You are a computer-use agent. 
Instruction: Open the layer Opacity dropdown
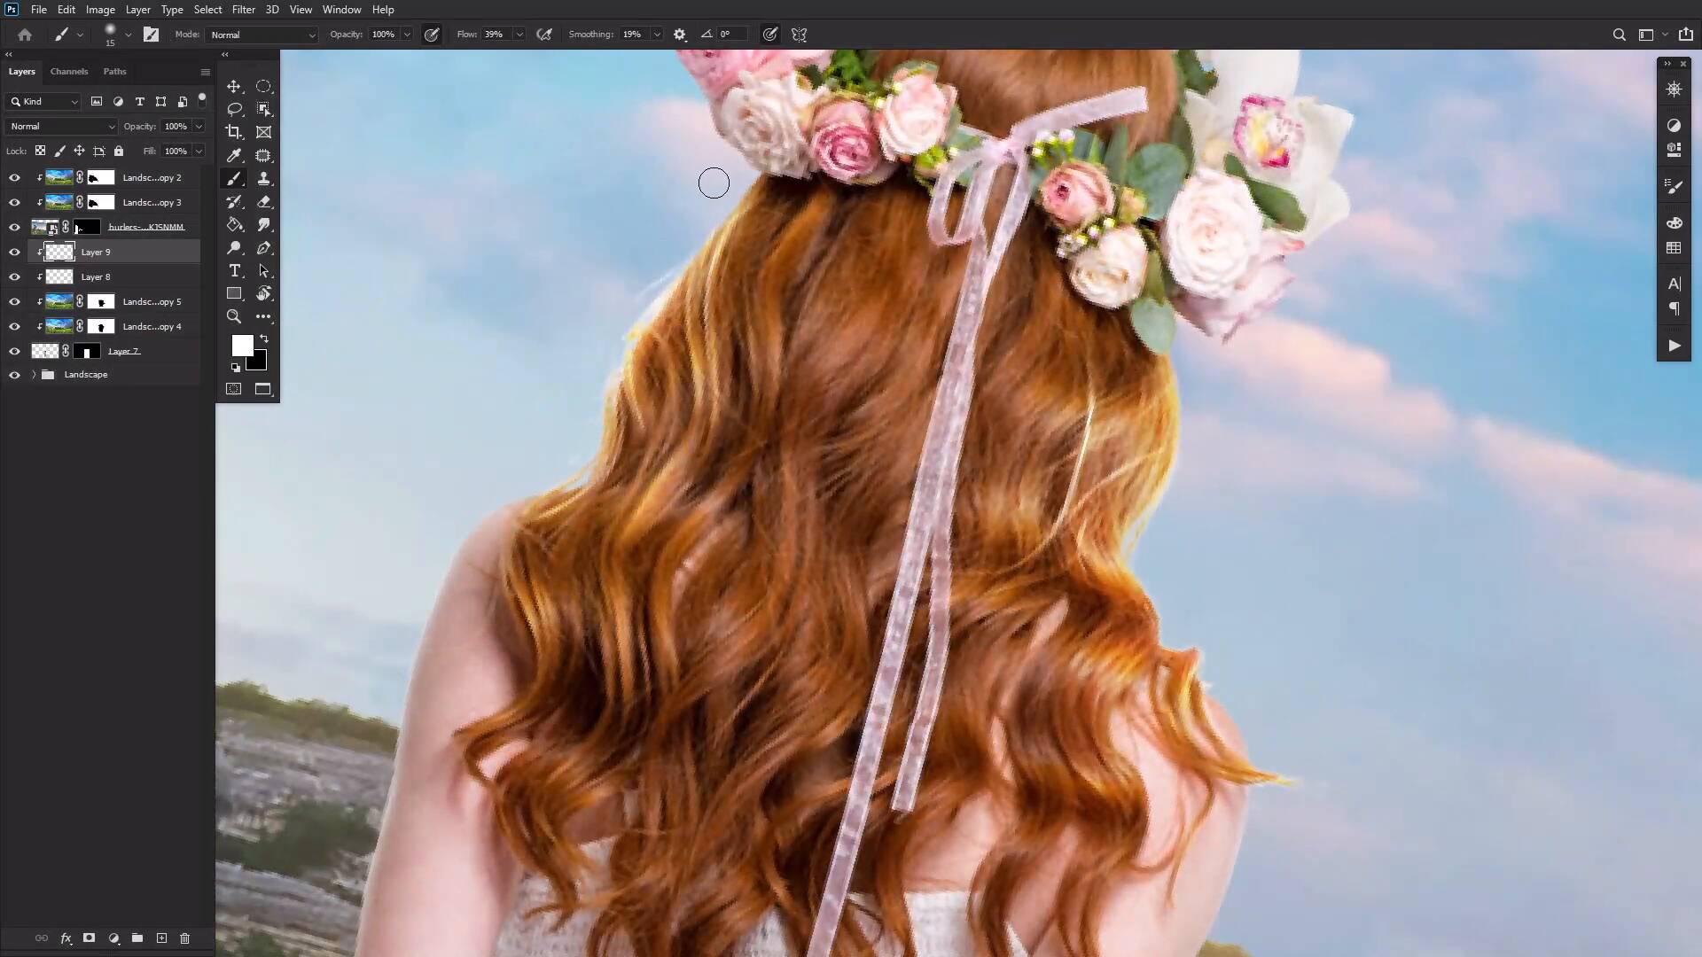[x=200, y=126]
